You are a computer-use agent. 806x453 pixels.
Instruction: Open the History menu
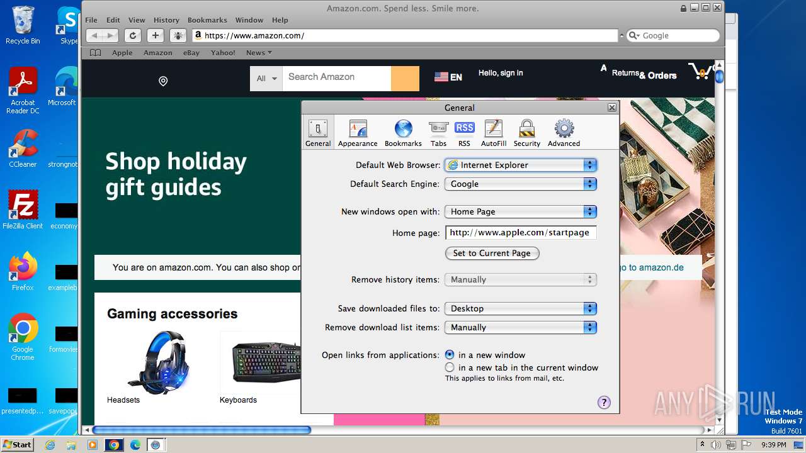166,20
